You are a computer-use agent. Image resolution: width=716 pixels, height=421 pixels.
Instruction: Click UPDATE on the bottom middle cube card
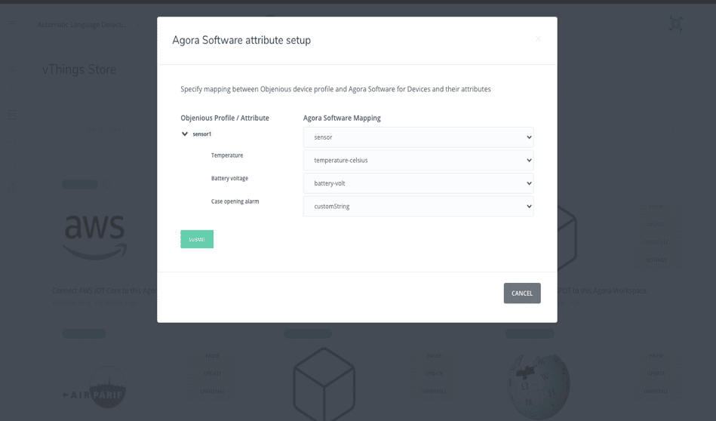tap(435, 374)
